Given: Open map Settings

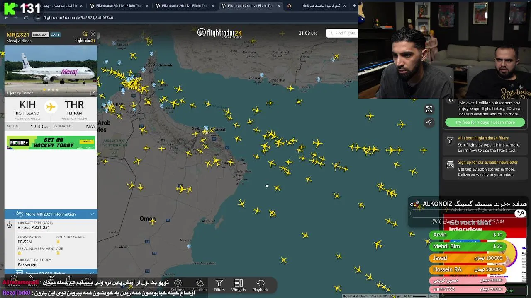Looking at the screenshot, I should (x=178, y=286).
